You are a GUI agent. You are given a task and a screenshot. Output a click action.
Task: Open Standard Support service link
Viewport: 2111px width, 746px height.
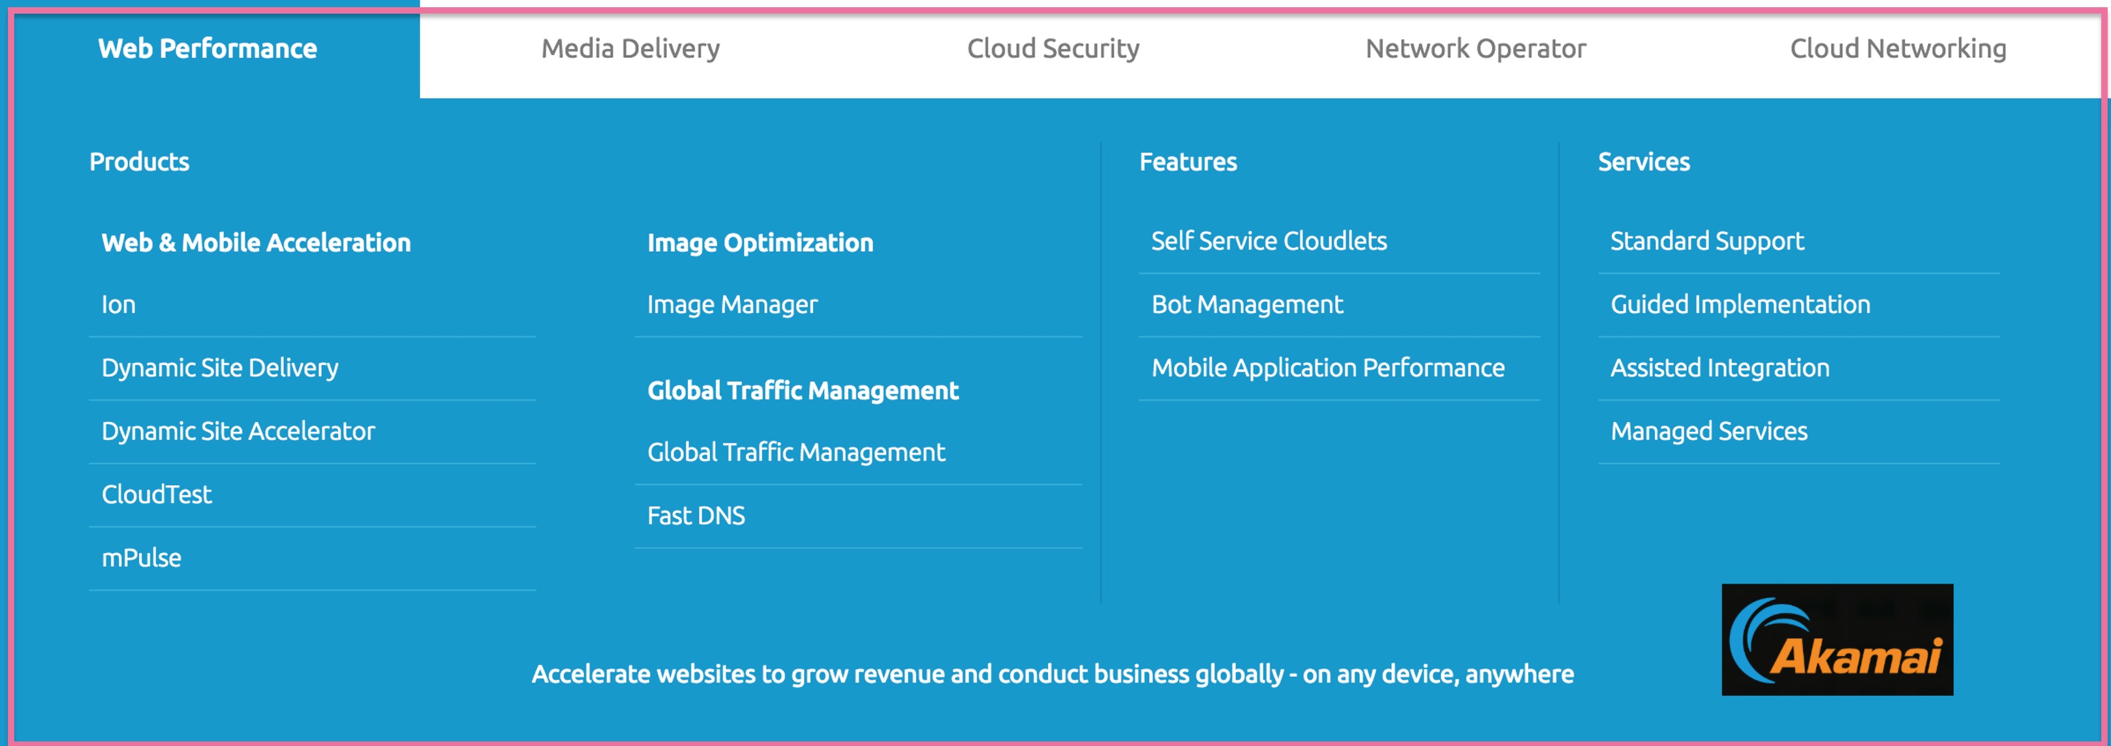pyautogui.click(x=1707, y=241)
